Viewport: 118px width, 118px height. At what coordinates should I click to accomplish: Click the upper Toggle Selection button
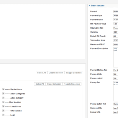pyautogui.click(x=74, y=73)
